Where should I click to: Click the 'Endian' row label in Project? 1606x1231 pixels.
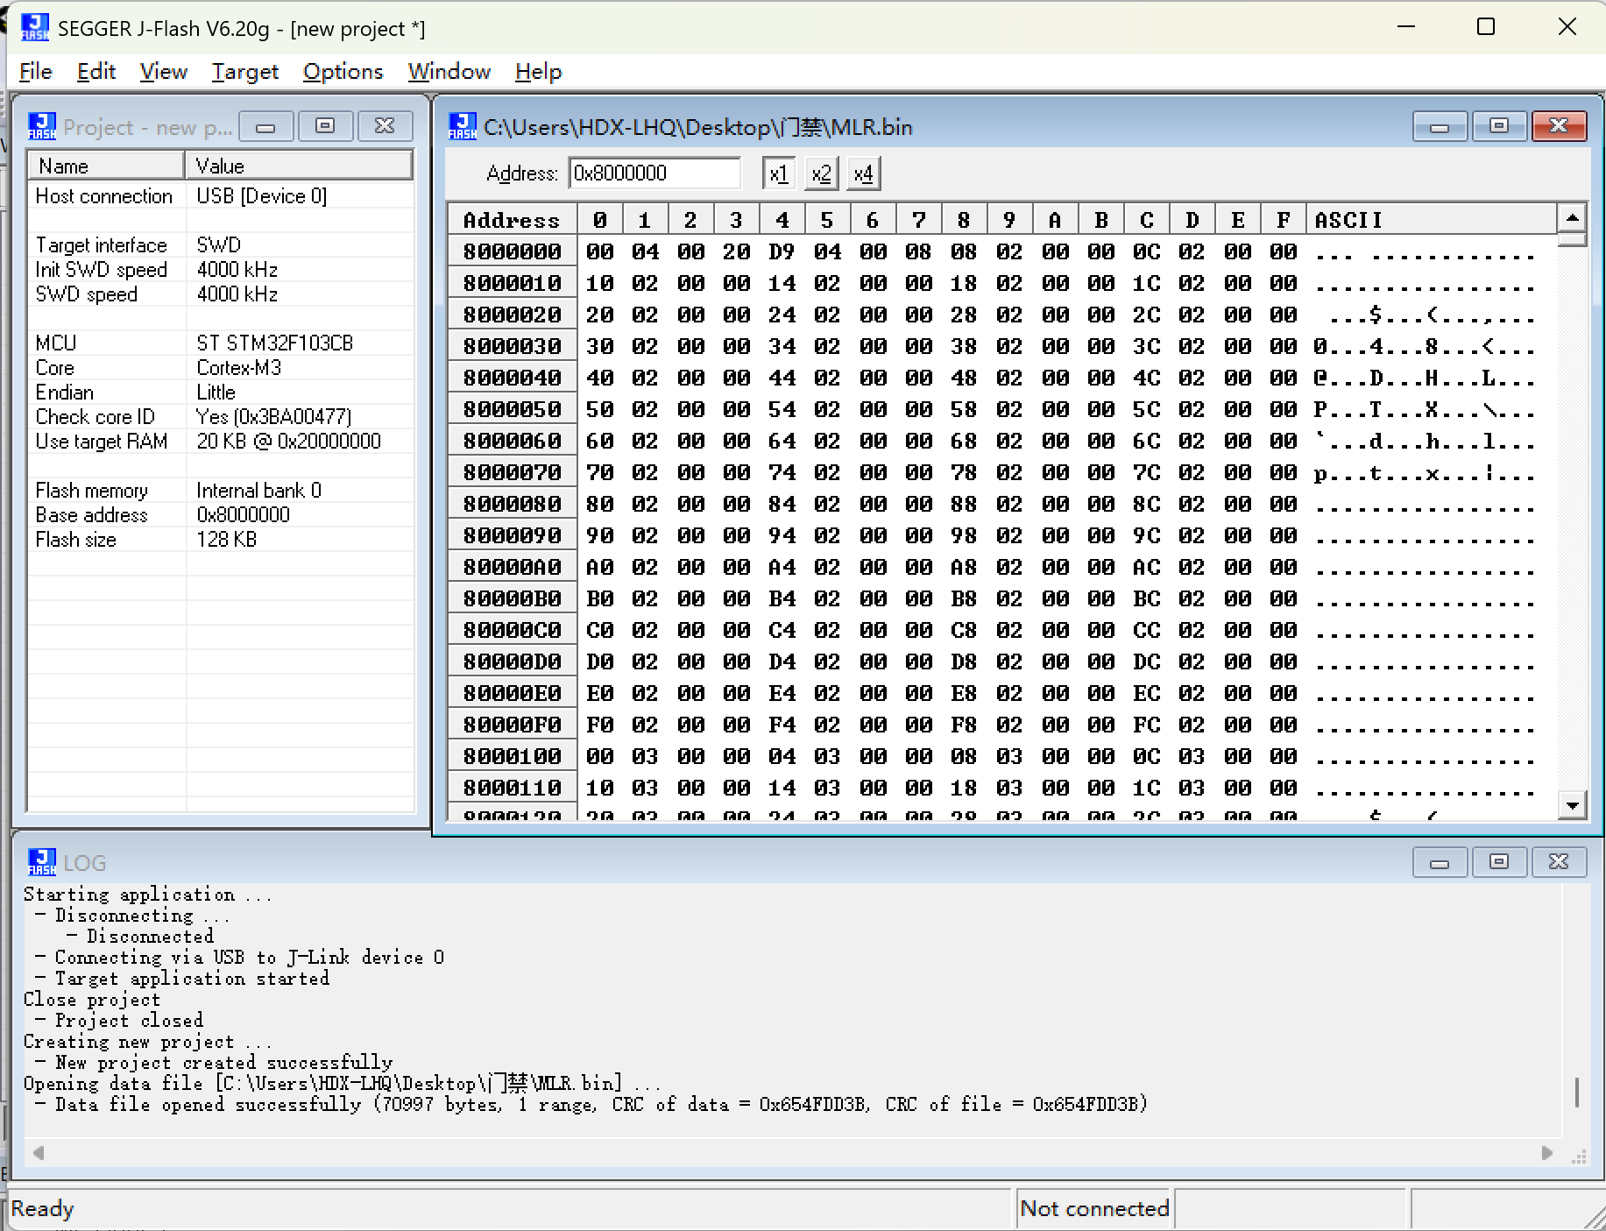(64, 393)
